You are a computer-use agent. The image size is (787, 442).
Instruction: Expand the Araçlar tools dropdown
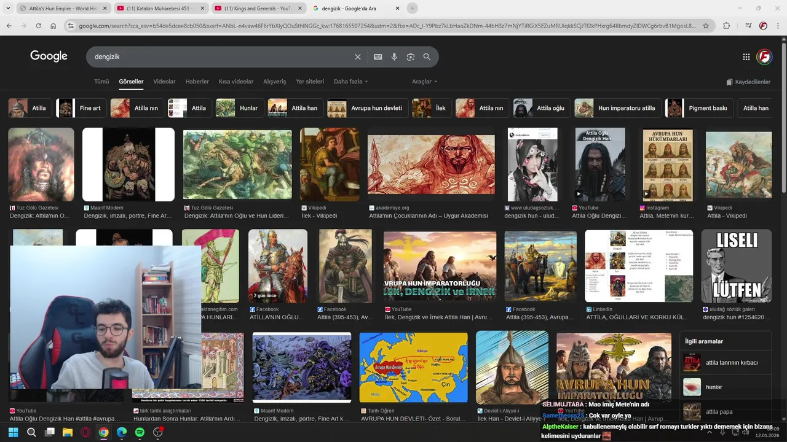coord(424,82)
